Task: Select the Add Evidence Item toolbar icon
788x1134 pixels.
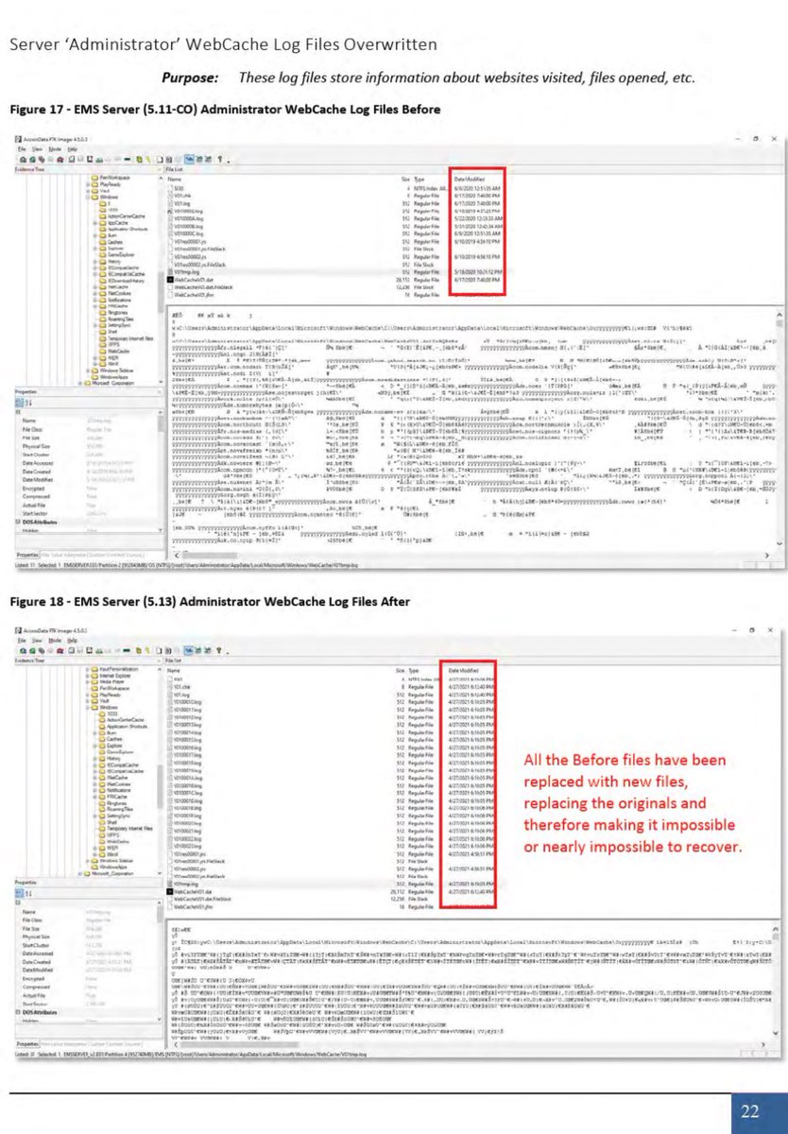Action: point(23,159)
